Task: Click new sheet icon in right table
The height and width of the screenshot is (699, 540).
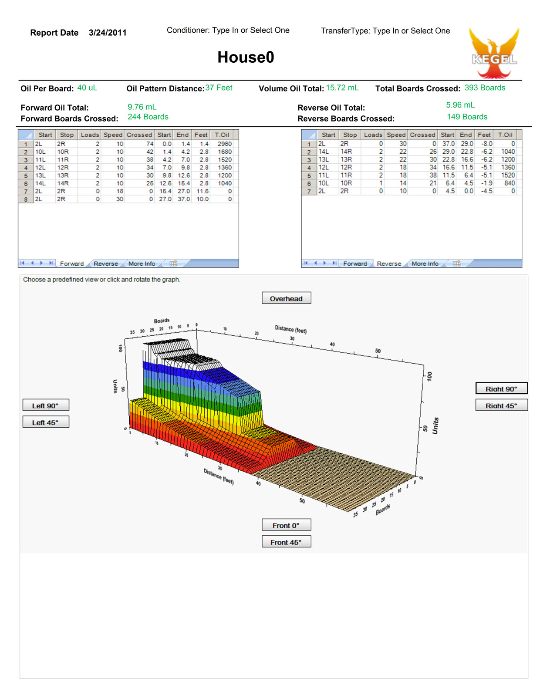Action: pos(456,263)
